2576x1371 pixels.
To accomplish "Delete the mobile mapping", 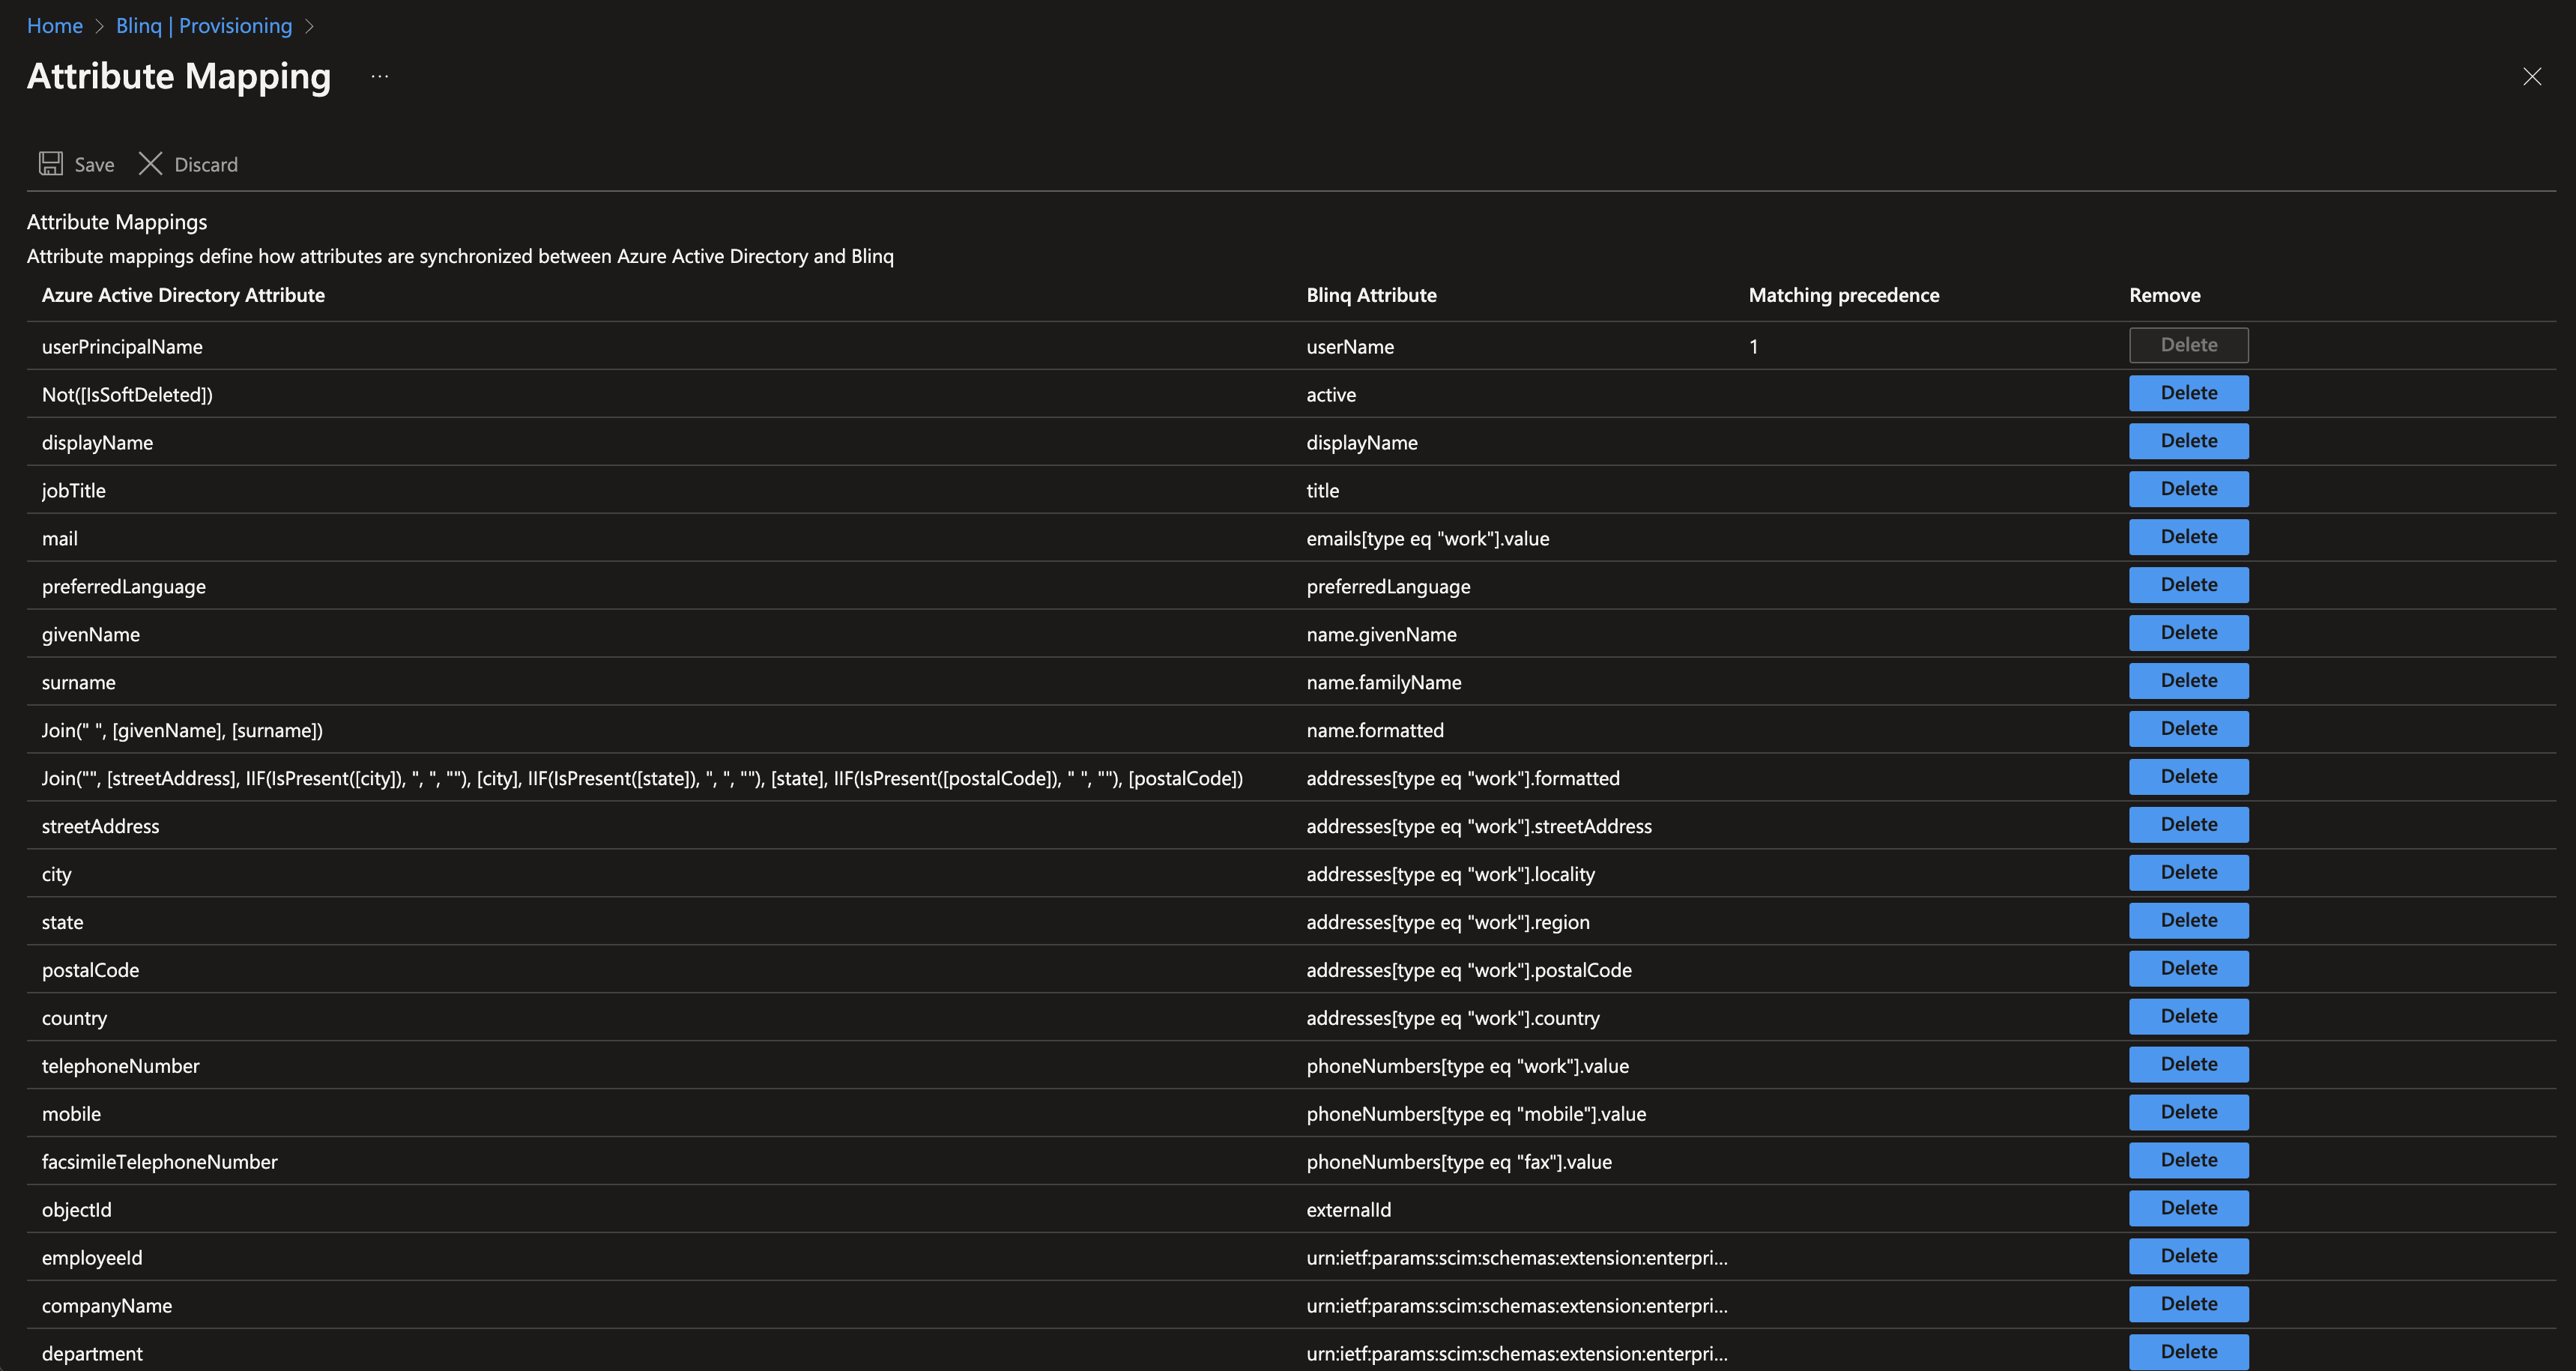I will pos(2188,1113).
